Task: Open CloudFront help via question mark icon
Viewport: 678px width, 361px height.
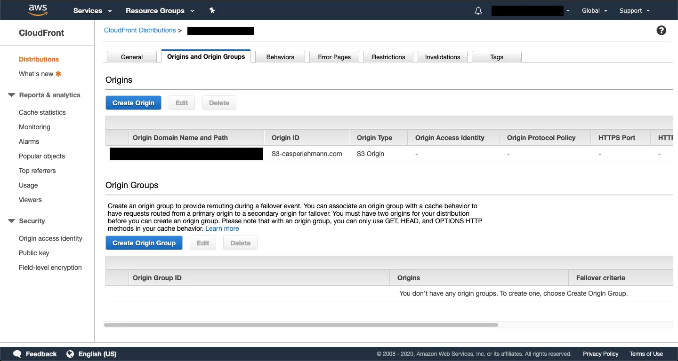Action: [x=661, y=30]
